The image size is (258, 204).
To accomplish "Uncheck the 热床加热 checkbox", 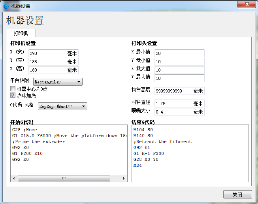I will click(x=13, y=95).
